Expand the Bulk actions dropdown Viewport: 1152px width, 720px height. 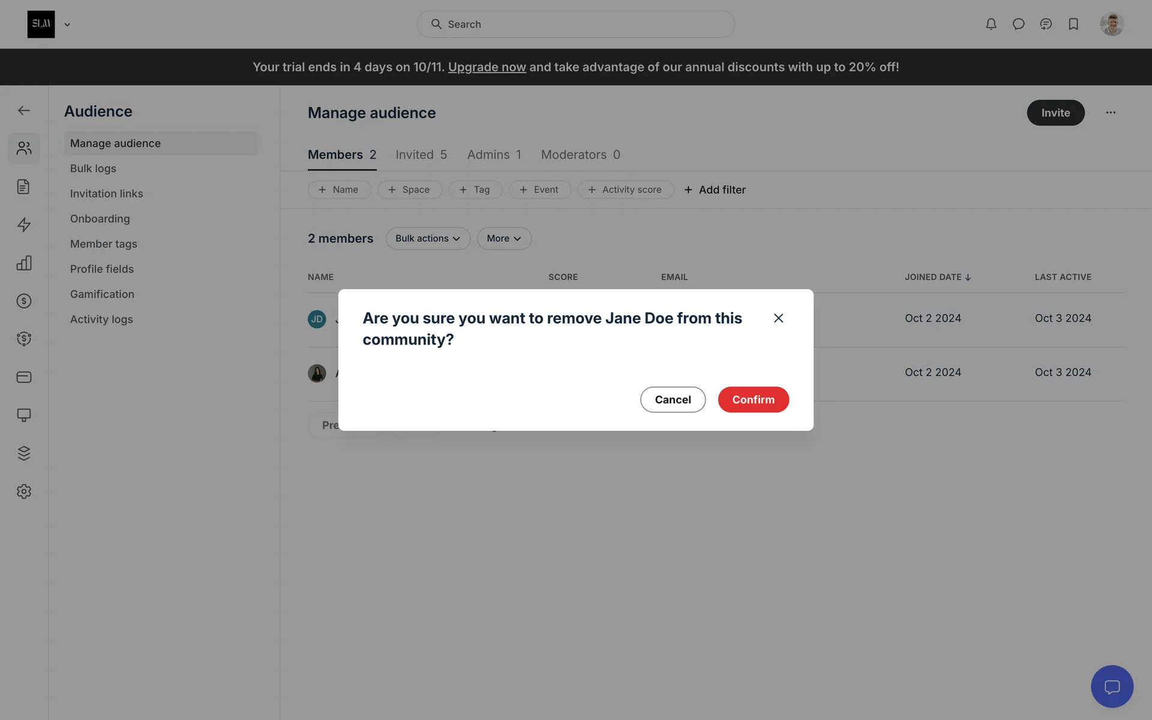click(428, 238)
